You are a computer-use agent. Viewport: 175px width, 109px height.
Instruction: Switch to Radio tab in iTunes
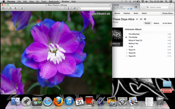tap(136, 13)
